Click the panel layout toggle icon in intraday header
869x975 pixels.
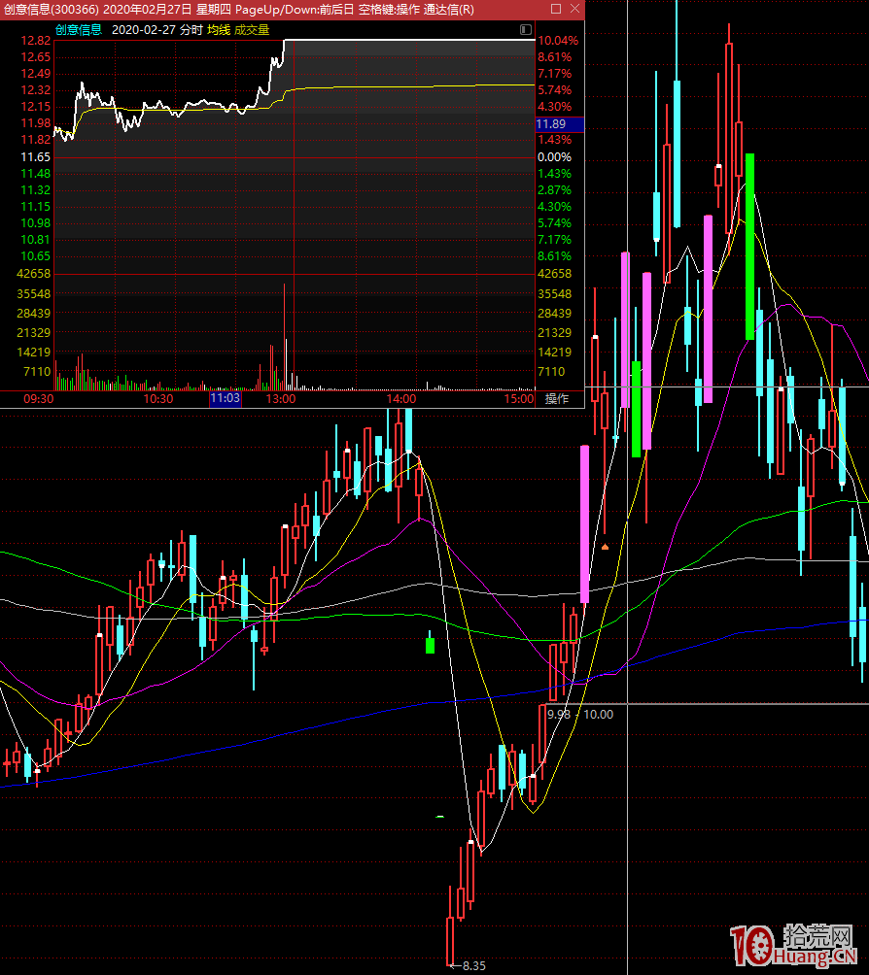coord(526,30)
